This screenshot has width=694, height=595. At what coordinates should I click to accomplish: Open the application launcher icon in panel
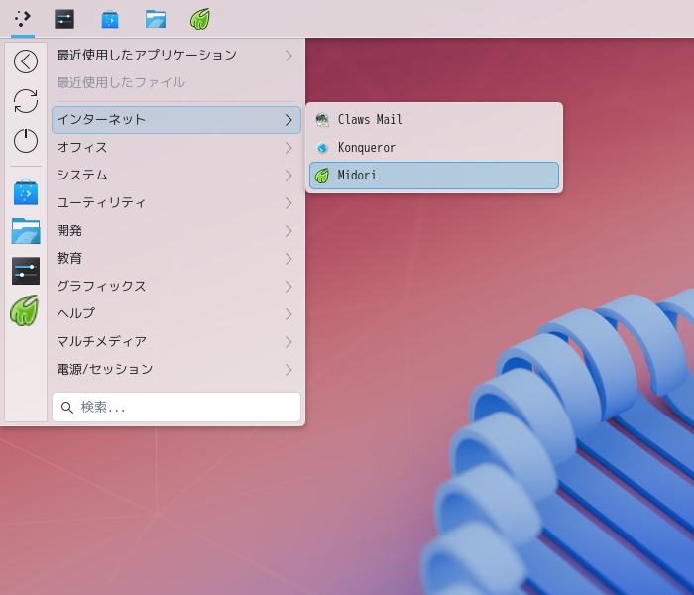tap(22, 19)
